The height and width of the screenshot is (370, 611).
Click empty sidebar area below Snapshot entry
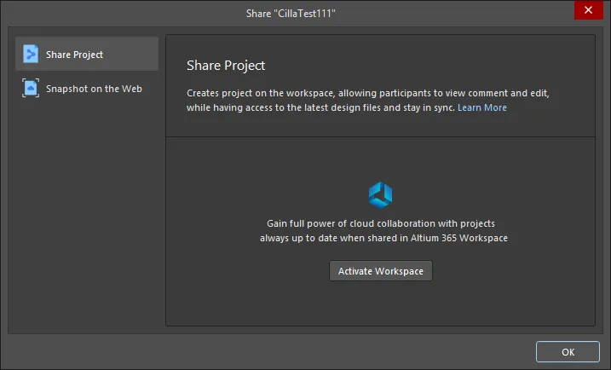coord(87,215)
